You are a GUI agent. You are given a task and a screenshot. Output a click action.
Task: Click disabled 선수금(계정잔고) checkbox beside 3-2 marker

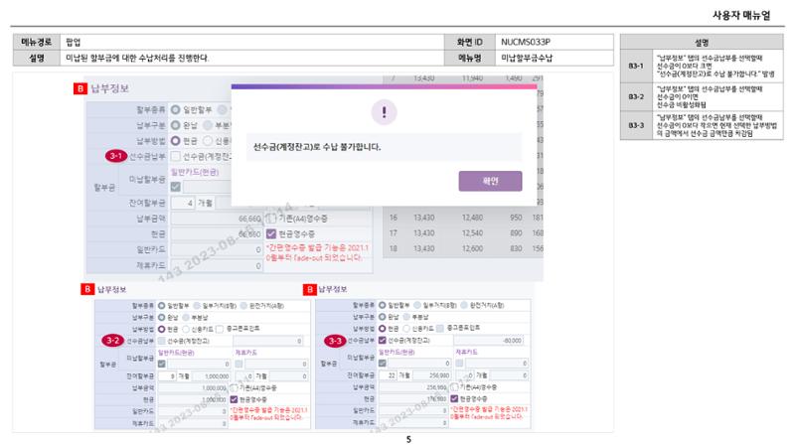(x=161, y=341)
